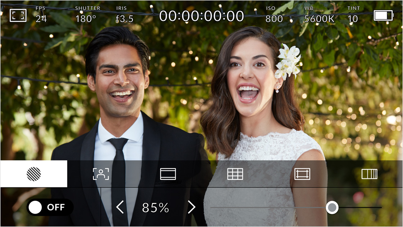
Task: Check the battery level indicator
Action: pos(383,15)
